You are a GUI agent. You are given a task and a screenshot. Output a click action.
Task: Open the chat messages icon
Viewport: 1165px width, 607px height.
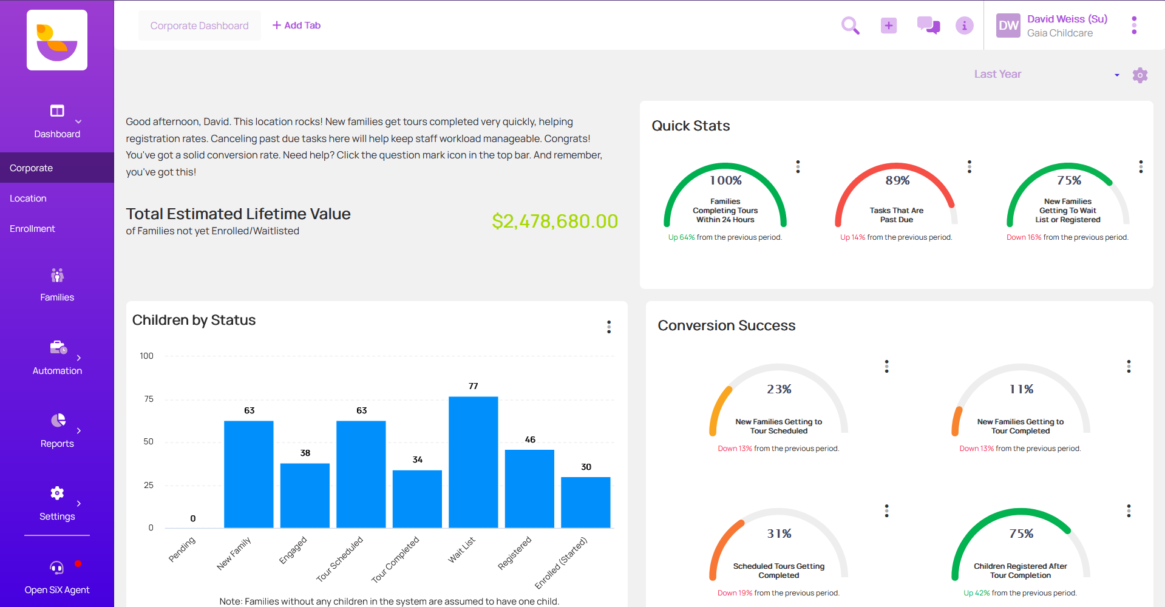point(927,25)
